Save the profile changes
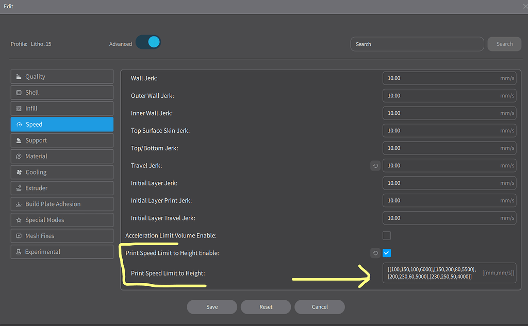 (x=212, y=307)
